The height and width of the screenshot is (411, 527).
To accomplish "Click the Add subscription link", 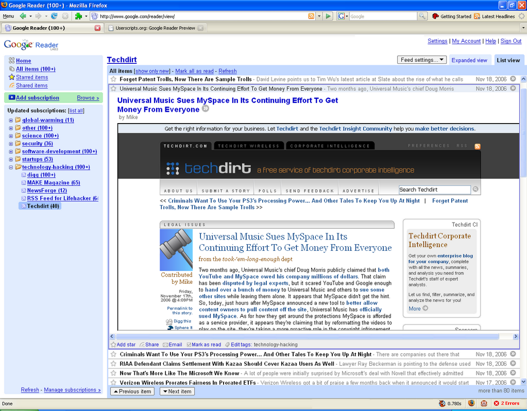I will [x=37, y=98].
